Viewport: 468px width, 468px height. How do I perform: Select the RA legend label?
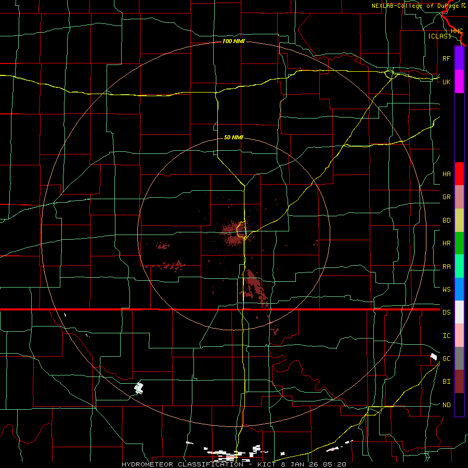(446, 267)
